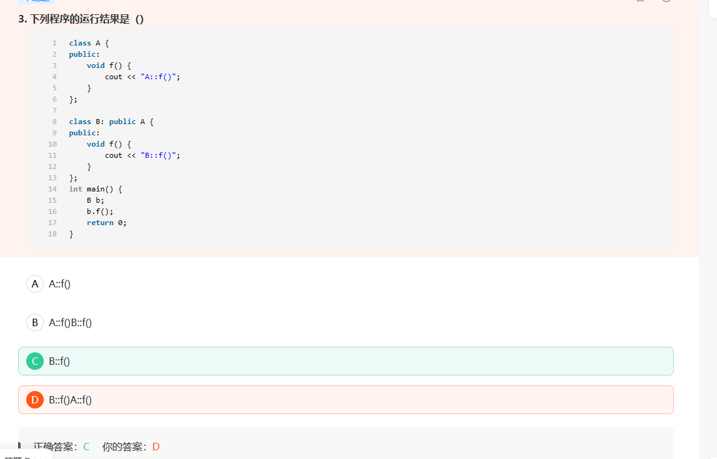Screen dimensions: 717x459
Task: Click the 你的答案 D label
Action: tap(131, 447)
